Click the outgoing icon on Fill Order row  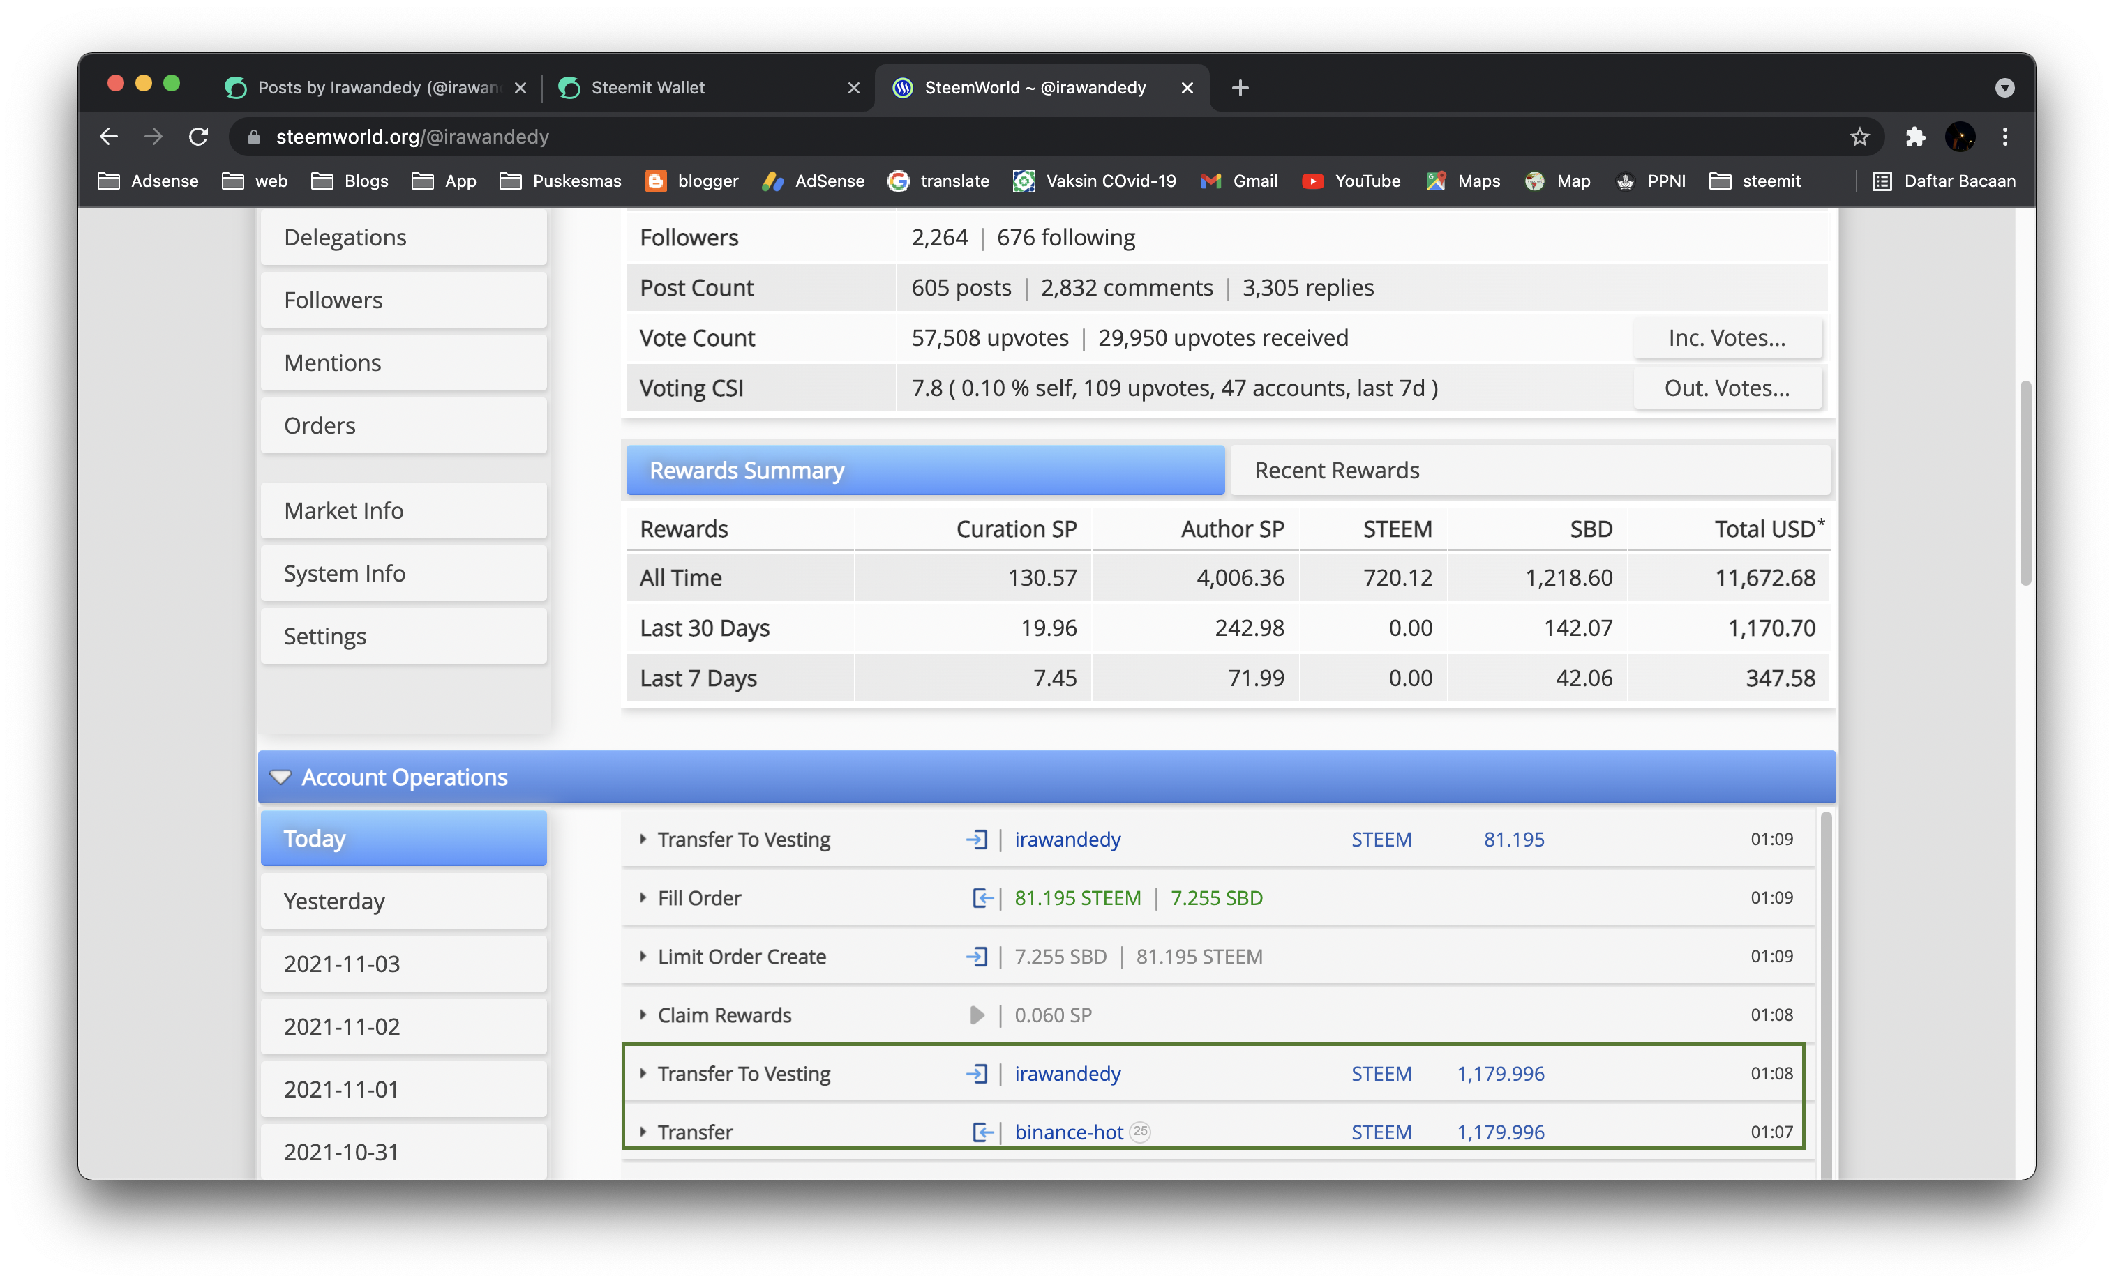coord(982,898)
